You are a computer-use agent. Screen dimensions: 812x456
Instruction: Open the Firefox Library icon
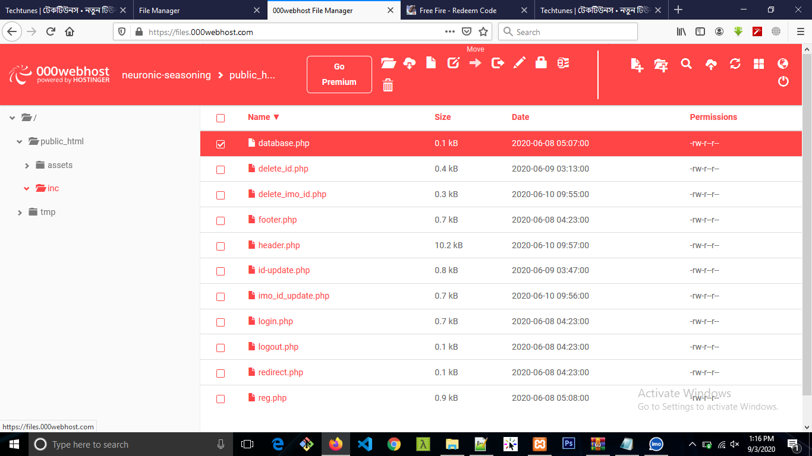(682, 31)
